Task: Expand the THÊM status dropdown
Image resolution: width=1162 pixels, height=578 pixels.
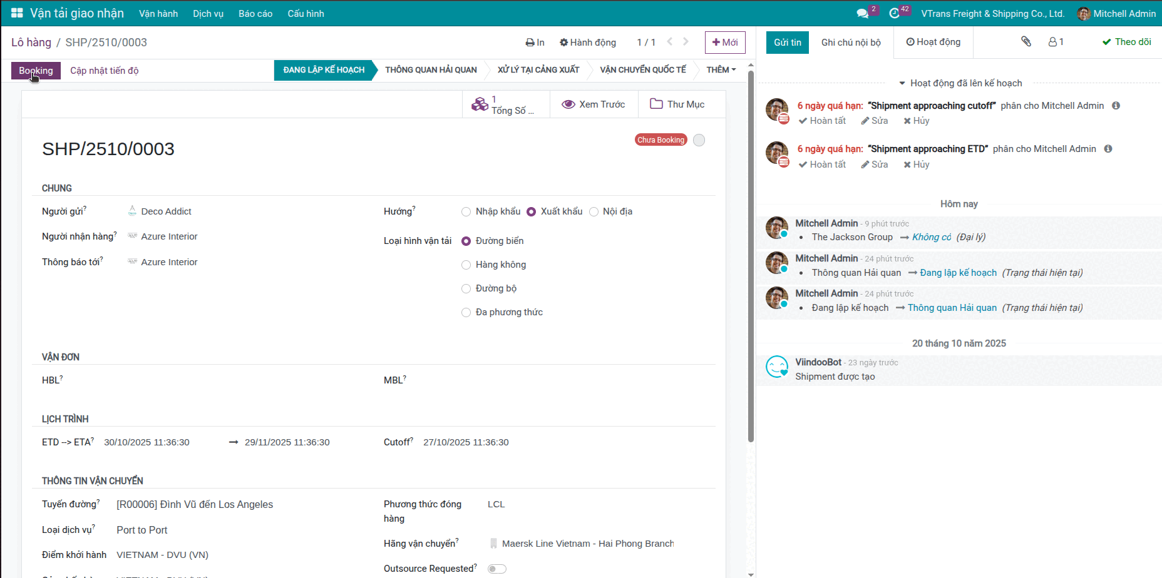Action: click(x=721, y=70)
